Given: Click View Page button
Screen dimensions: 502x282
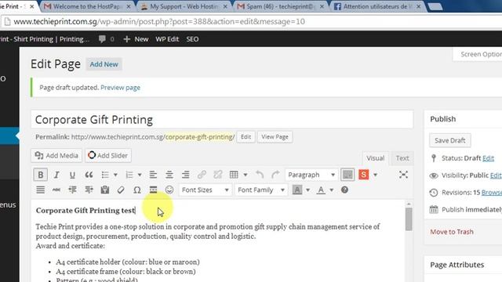Looking at the screenshot, I should (x=275, y=137).
